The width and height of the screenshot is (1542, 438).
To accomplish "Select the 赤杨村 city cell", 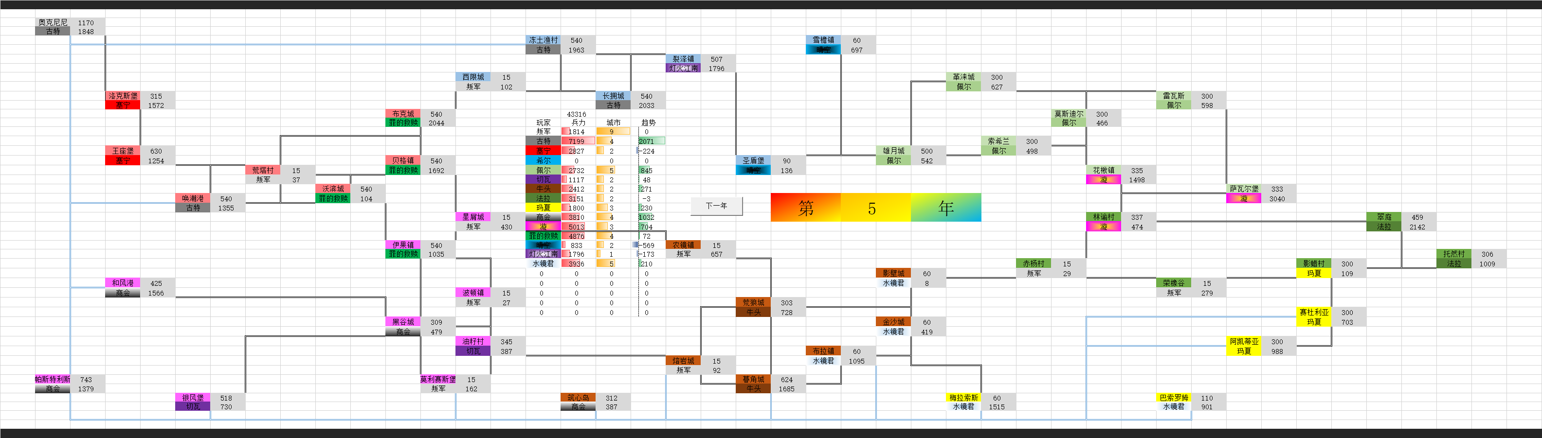I will [x=1033, y=263].
